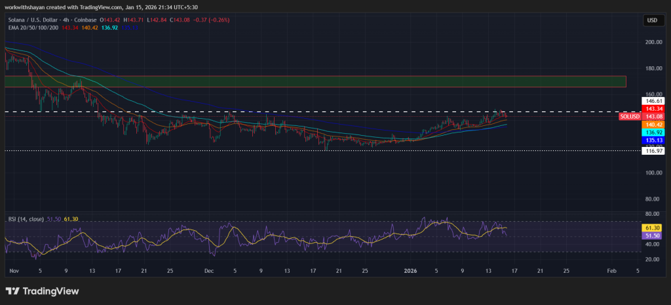Click the cyan 136.92 EMA price tag
The image size is (671, 305).
[653, 132]
